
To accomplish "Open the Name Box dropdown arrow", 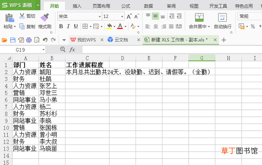I will [43, 50].
